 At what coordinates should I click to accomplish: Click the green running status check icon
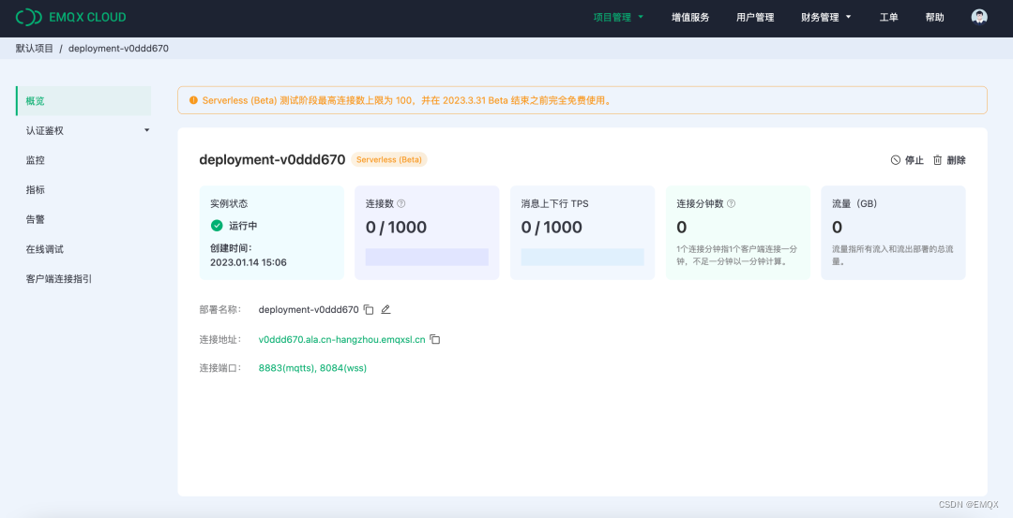click(x=217, y=225)
